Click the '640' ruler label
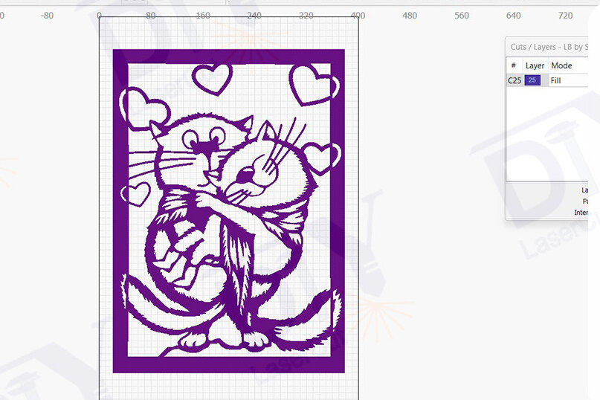Viewport: 600px width, 400px height. (513, 16)
